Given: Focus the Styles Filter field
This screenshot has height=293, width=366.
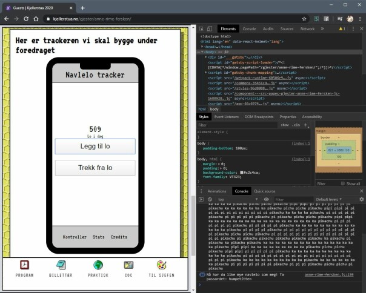Looking at the screenshot, I should click(237, 125).
